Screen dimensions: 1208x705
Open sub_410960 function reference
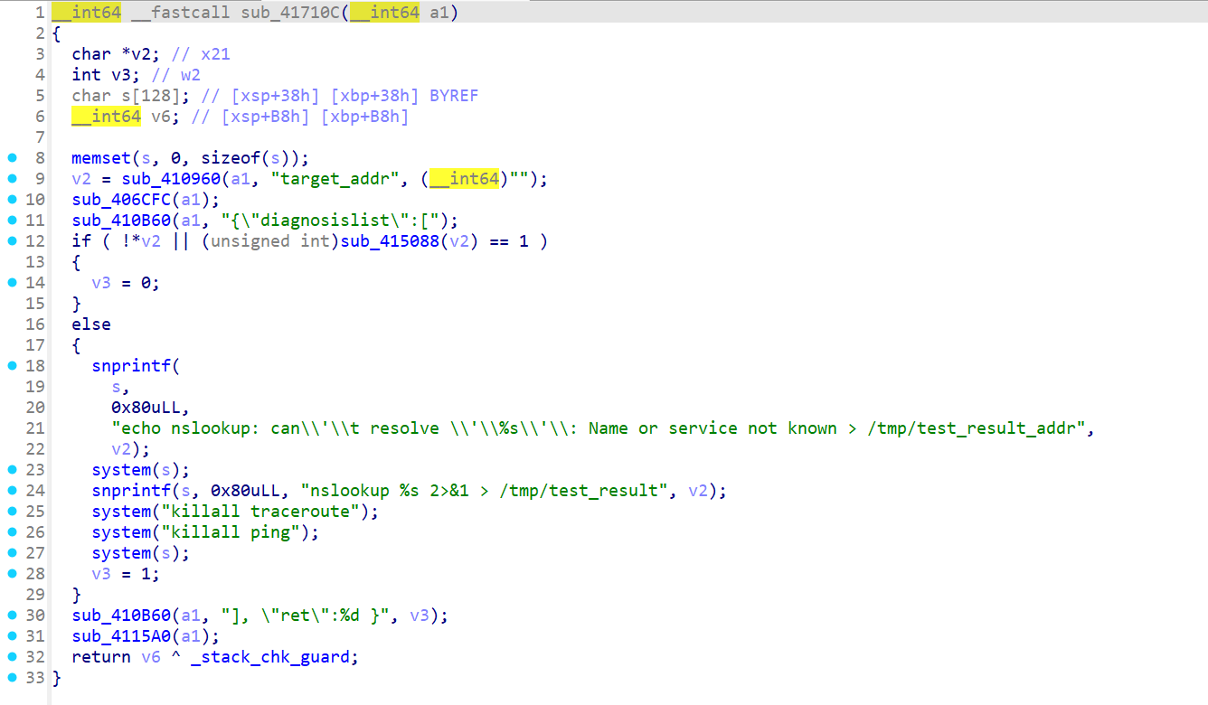171,179
